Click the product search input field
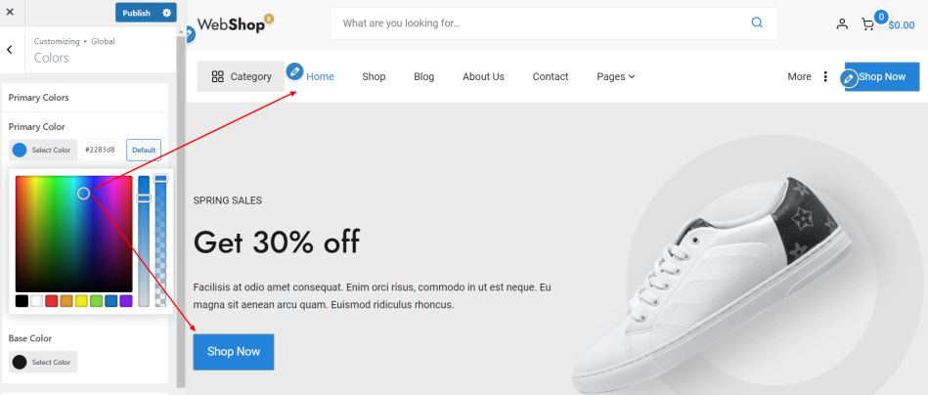Image resolution: width=928 pixels, height=395 pixels. (x=538, y=23)
